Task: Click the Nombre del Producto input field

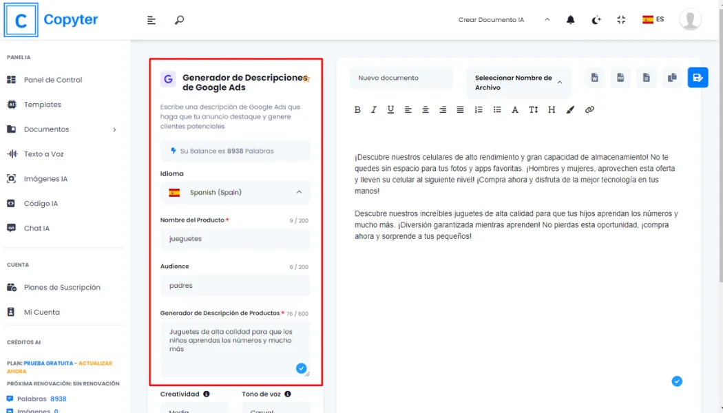Action: 235,239
